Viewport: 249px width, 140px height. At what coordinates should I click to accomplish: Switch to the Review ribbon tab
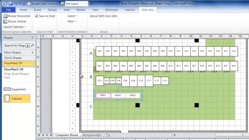click(81, 10)
